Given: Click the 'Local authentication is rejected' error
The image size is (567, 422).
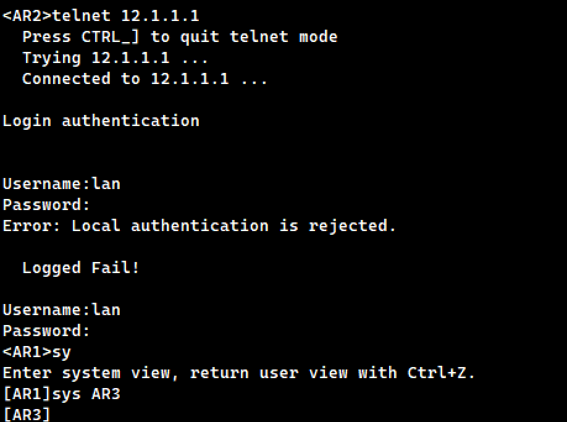Looking at the screenshot, I should click(x=199, y=226).
